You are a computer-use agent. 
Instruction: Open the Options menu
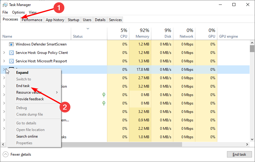click(18, 12)
